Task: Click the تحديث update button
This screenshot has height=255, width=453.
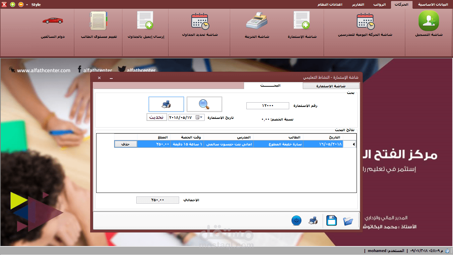Action: tap(157, 117)
